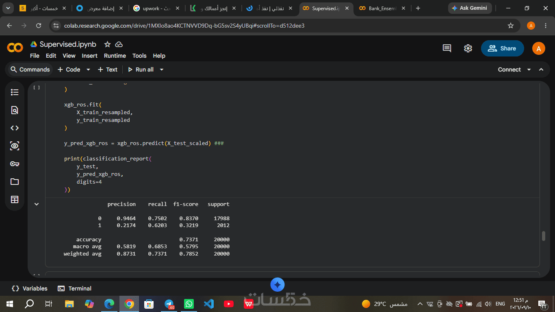Toggle header visibility chevron beside Connect
This screenshot has width=555, height=312.
(x=541, y=69)
